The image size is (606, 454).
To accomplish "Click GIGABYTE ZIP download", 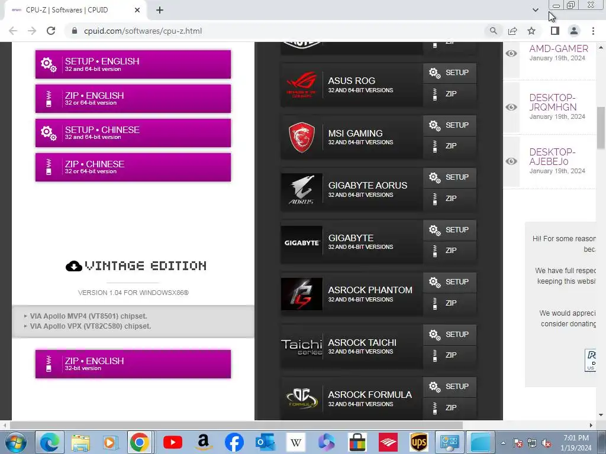I will tap(450, 251).
